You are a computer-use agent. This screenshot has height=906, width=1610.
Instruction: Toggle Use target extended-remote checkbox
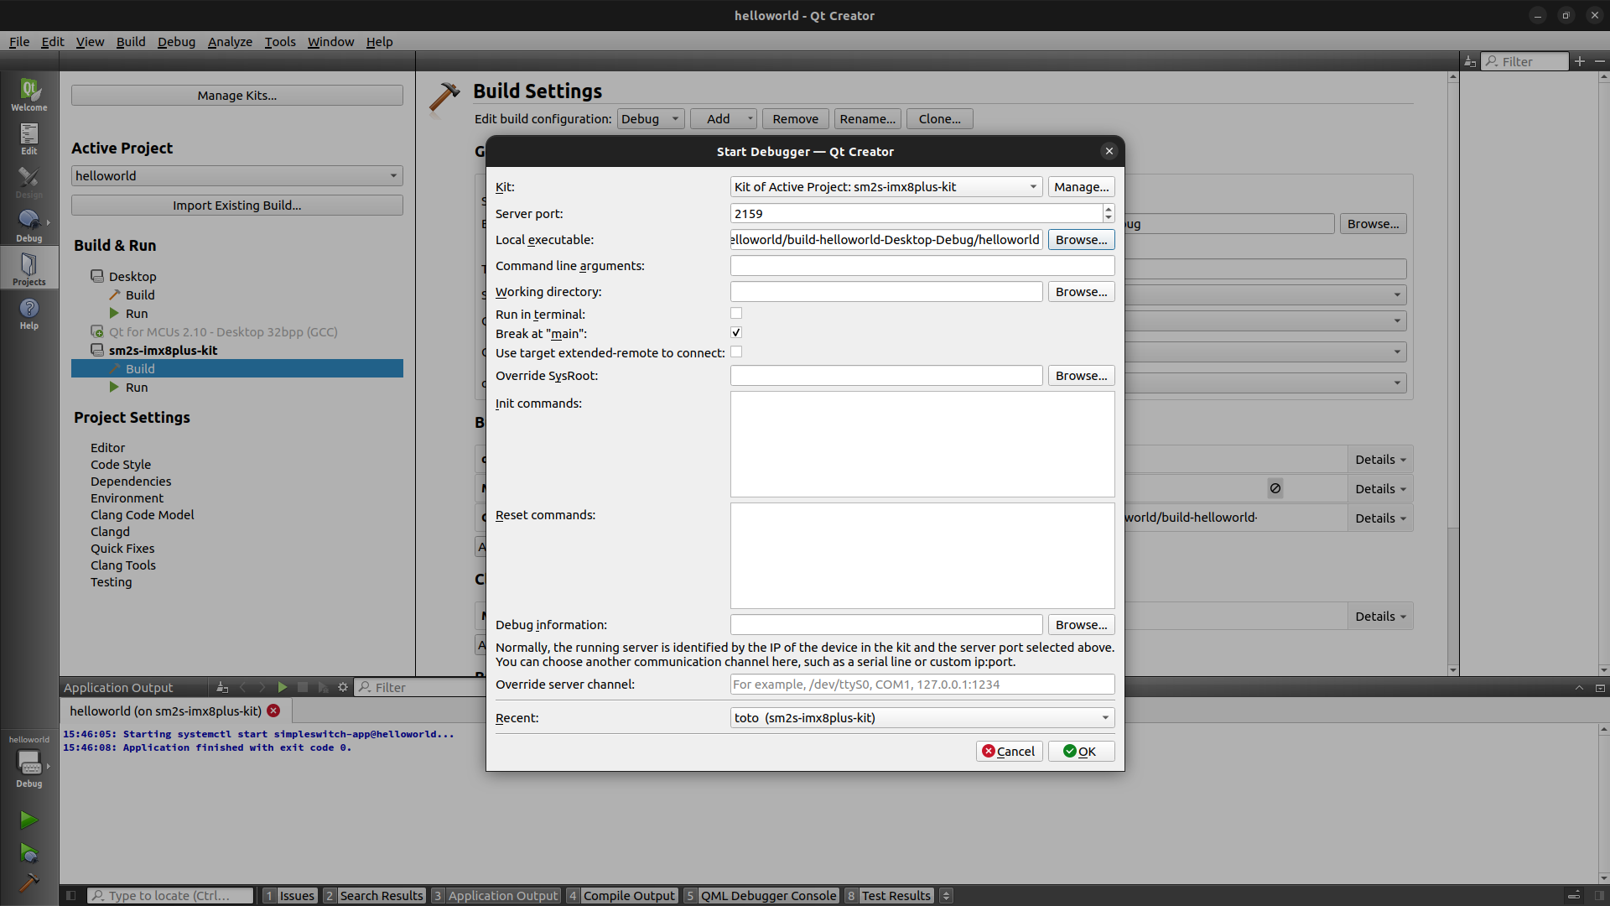(736, 352)
